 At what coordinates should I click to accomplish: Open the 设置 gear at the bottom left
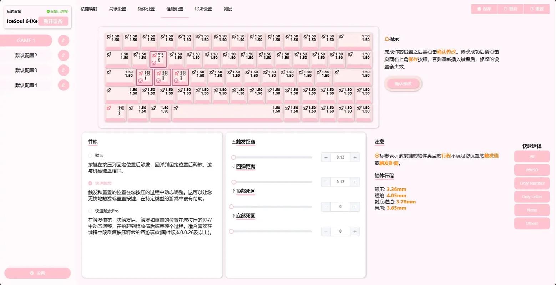click(x=37, y=273)
